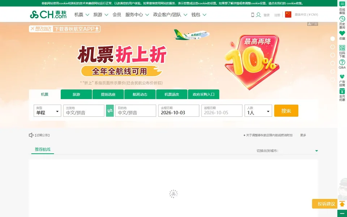Screen dimensions: 347x217
Task: Expand the 服务中心 menu chevron
Action: (x=147, y=15)
